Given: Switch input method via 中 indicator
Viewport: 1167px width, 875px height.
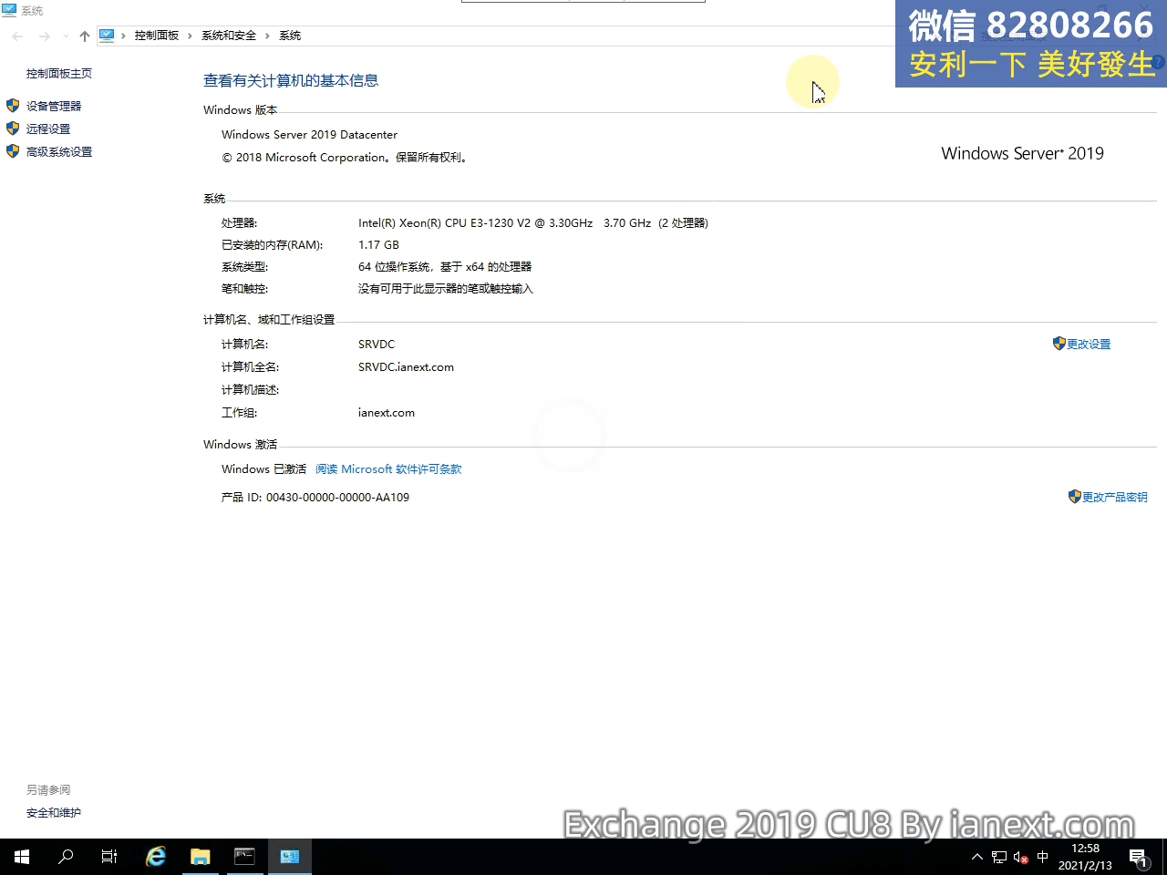Looking at the screenshot, I should pos(1043,857).
